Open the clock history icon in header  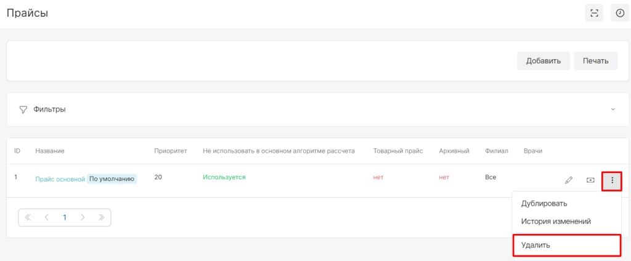pyautogui.click(x=620, y=13)
